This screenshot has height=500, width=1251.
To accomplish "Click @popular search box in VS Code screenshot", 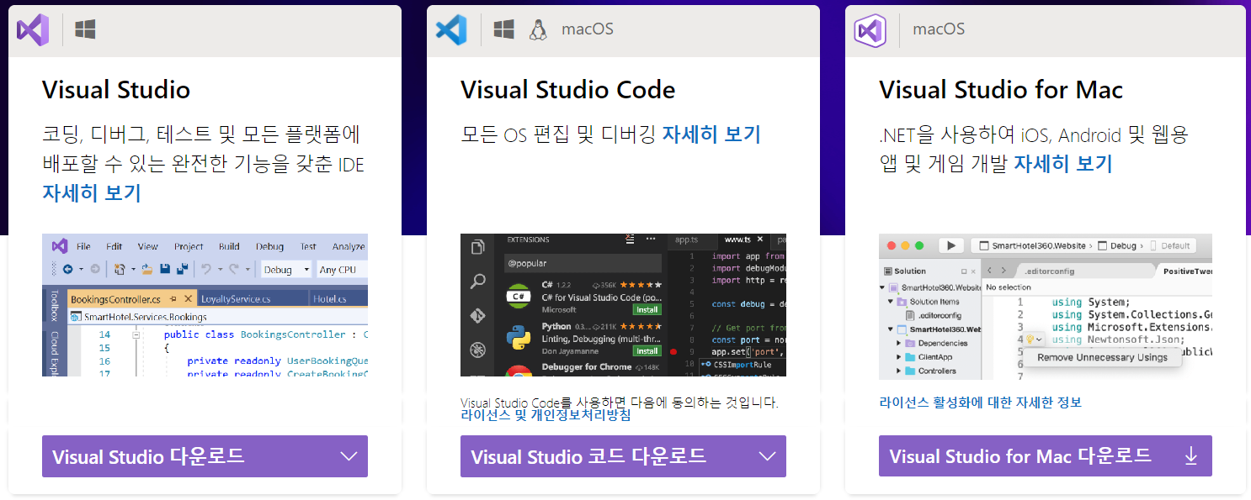I will [582, 263].
